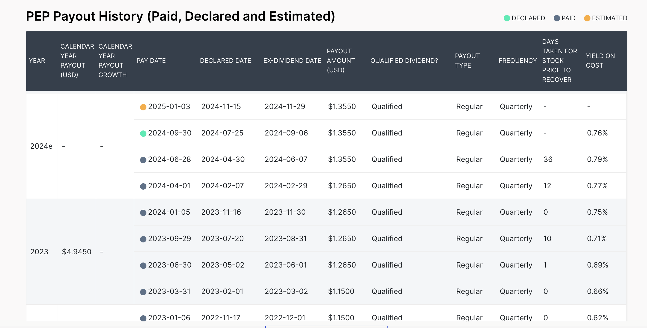Click the PEP Payout History heading
This screenshot has width=647, height=328.
tap(180, 16)
